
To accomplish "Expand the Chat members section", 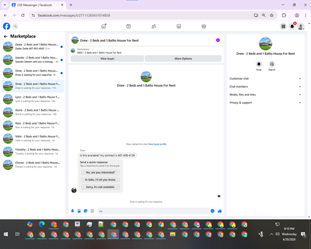I will 266,87.
